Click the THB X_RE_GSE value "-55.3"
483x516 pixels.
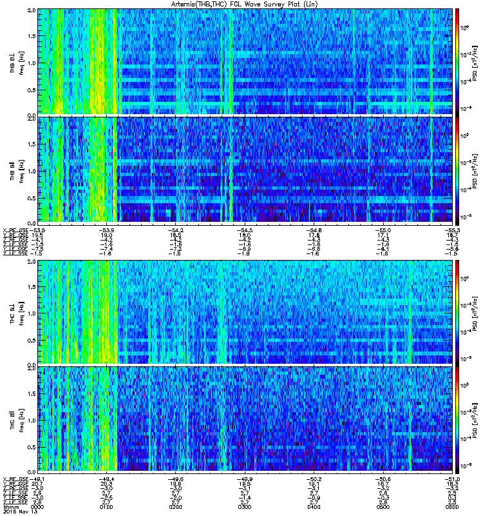pyautogui.click(x=452, y=230)
